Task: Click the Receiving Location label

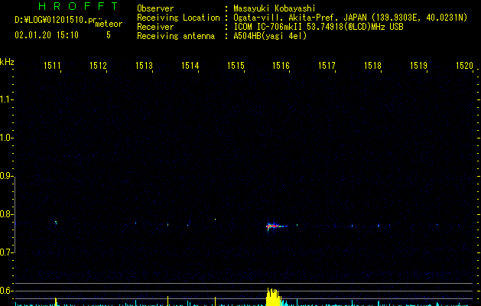Action: coord(178,18)
